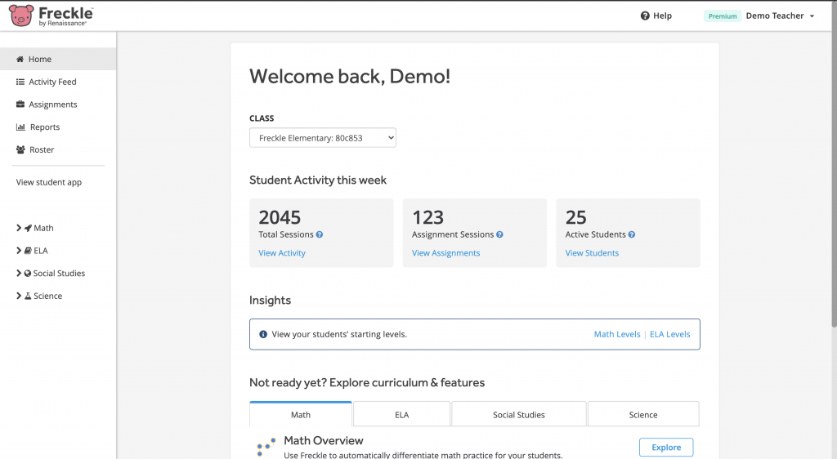
Task: Click the Social Studies globe icon
Action: pos(27,273)
